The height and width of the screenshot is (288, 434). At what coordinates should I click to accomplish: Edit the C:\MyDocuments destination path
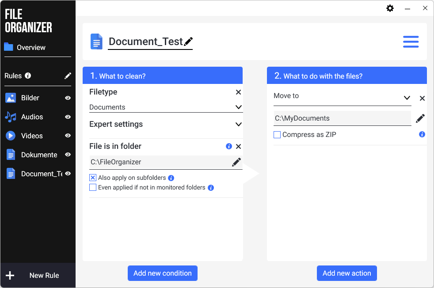click(x=420, y=118)
